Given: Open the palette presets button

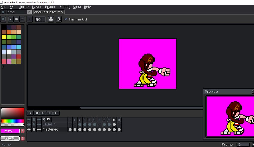Looking at the screenshot, I should (17, 19).
